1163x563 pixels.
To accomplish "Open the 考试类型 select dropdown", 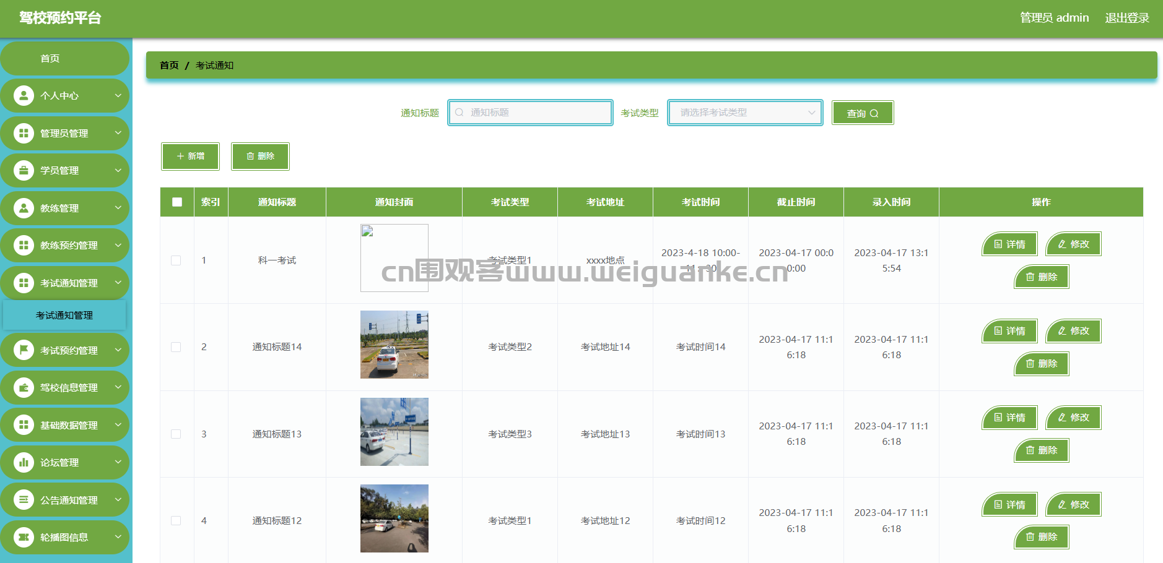I will [x=745, y=113].
